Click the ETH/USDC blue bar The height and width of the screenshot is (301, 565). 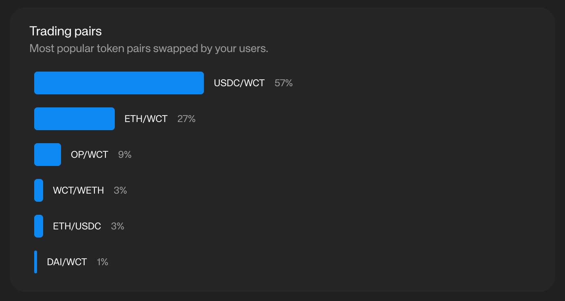click(39, 226)
